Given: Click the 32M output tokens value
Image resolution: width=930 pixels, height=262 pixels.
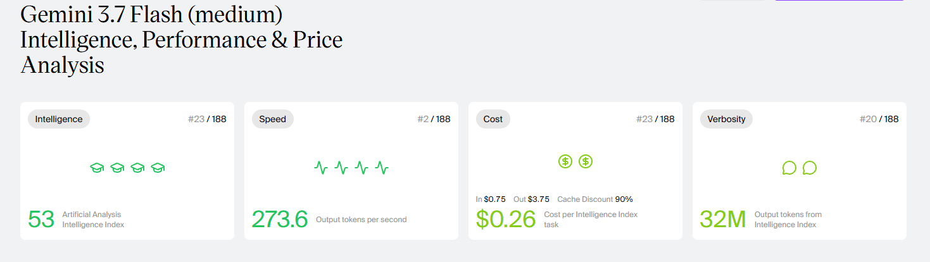Looking at the screenshot, I should [723, 219].
